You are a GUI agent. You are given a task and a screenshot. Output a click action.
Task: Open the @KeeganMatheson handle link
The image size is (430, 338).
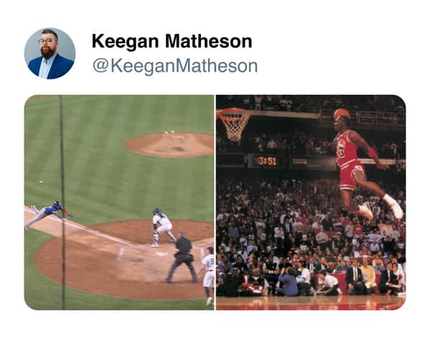175,66
